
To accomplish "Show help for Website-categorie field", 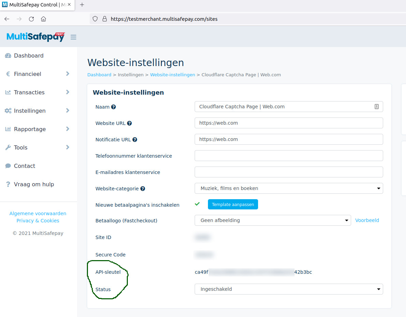I will 143,189.
